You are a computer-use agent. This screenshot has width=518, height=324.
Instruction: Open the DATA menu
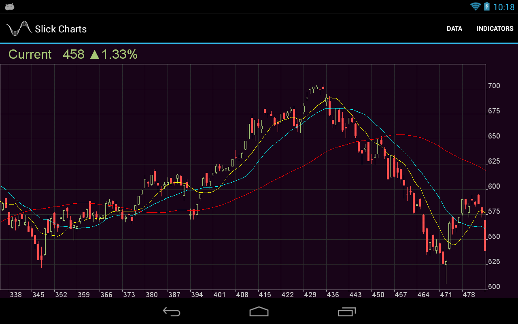pos(454,28)
